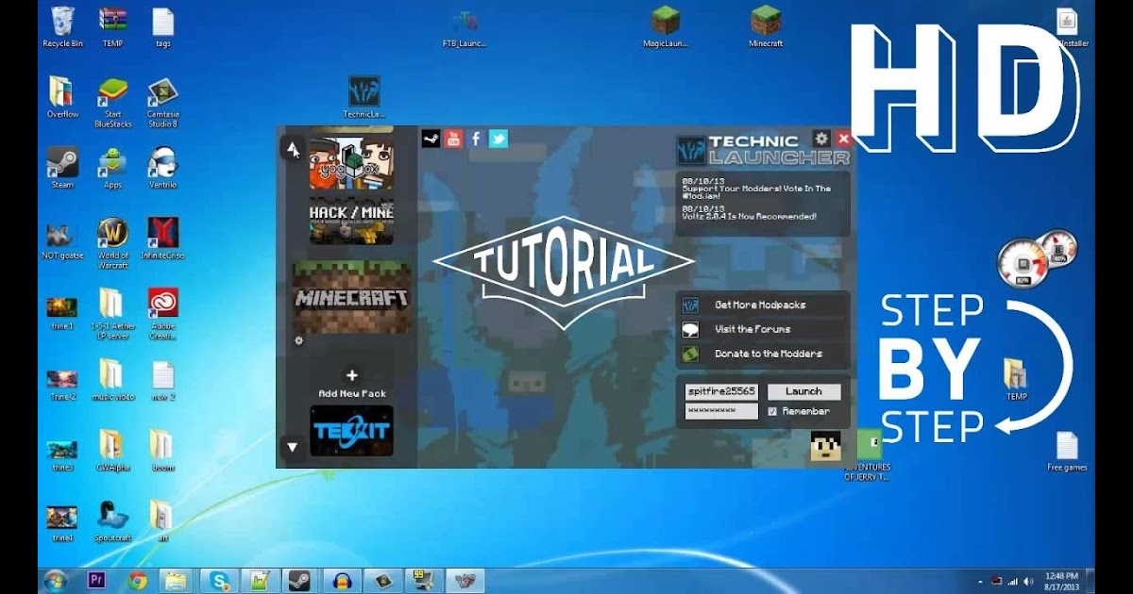Select the music video folder
Viewport: 1133px width, 594px height.
[112, 379]
